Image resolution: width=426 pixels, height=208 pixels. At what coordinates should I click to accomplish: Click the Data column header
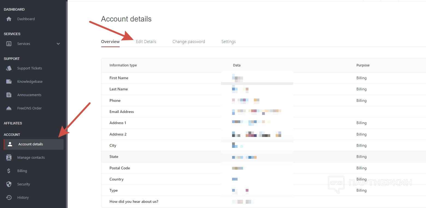coord(237,65)
